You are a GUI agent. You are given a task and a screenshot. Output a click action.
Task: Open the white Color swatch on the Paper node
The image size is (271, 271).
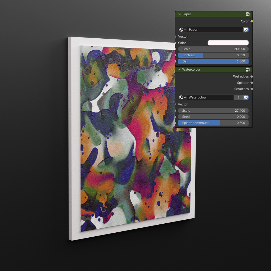(x=228, y=43)
